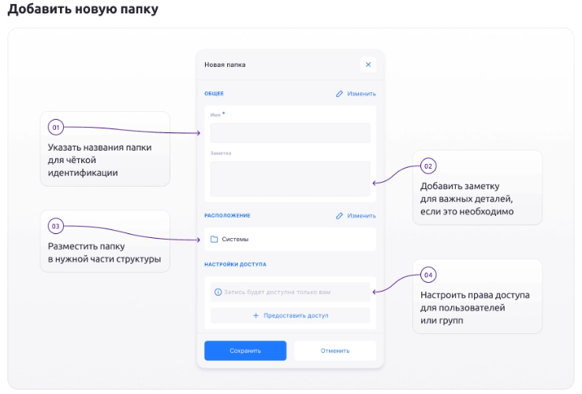This screenshot has width=582, height=394.
Task: Focus the Имя input field
Action: [290, 133]
